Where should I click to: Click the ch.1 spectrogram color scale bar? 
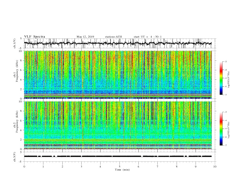tap(221, 78)
